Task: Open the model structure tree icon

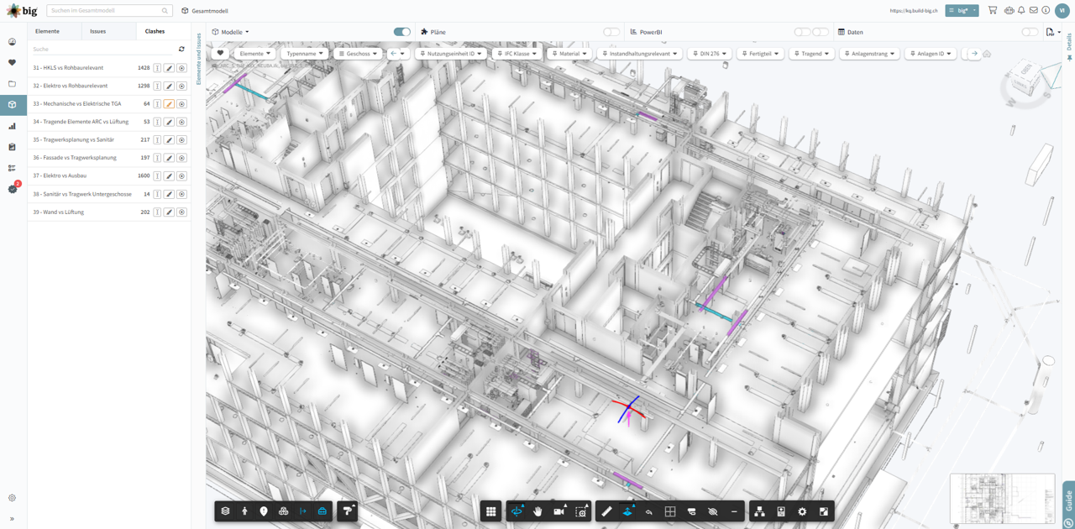Action: coord(759,511)
